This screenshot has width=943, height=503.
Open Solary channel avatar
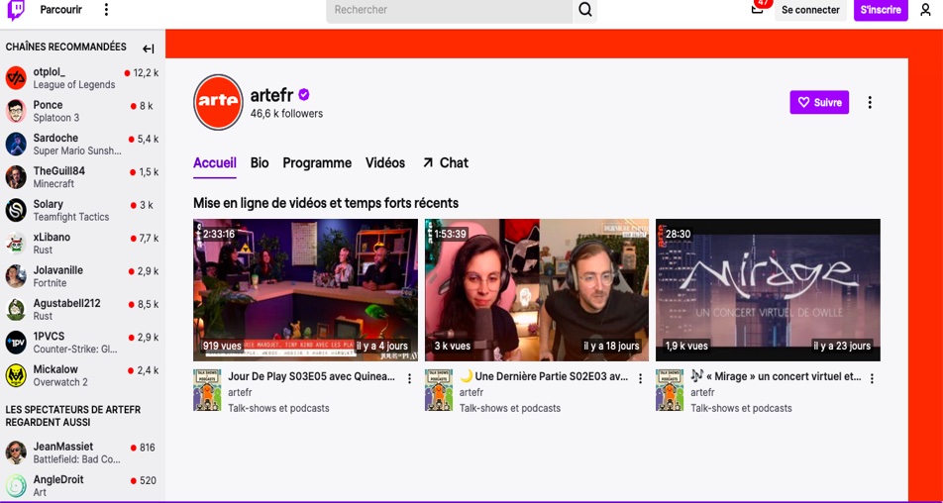coord(16,210)
